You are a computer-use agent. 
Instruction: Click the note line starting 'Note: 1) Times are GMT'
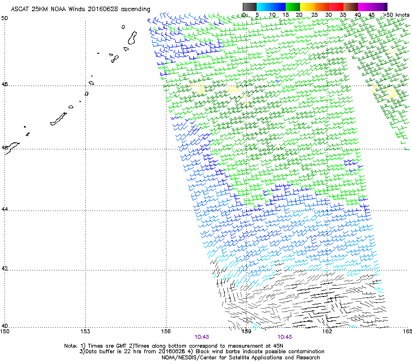(x=173, y=346)
